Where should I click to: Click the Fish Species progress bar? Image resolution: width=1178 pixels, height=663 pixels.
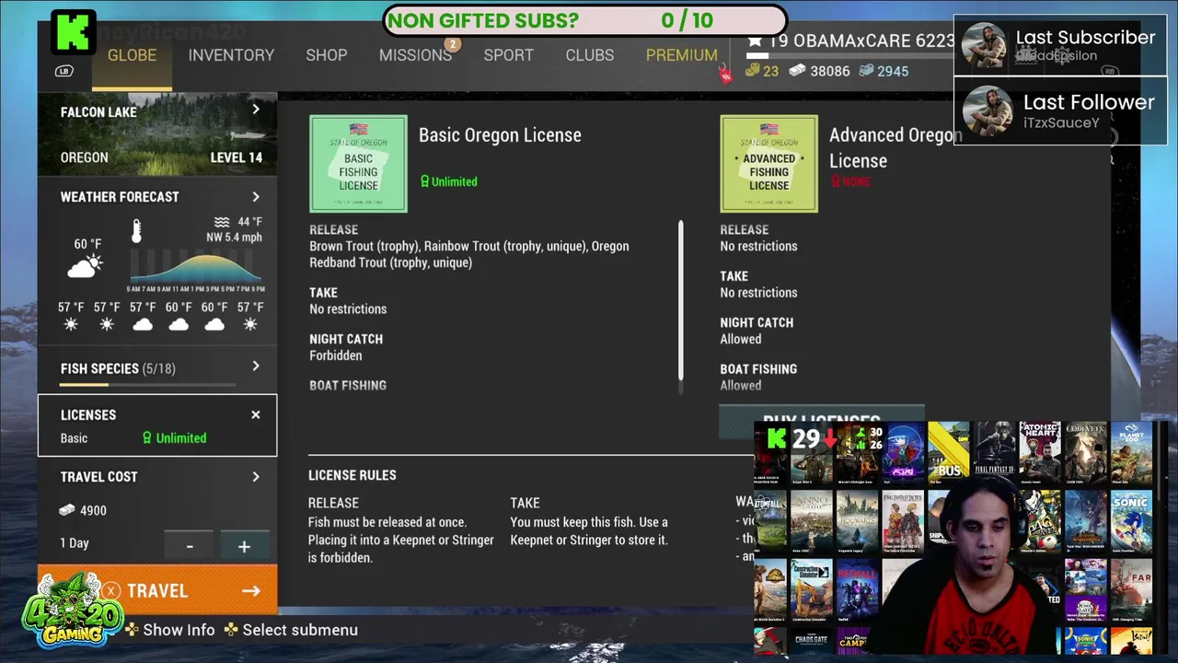tap(147, 385)
